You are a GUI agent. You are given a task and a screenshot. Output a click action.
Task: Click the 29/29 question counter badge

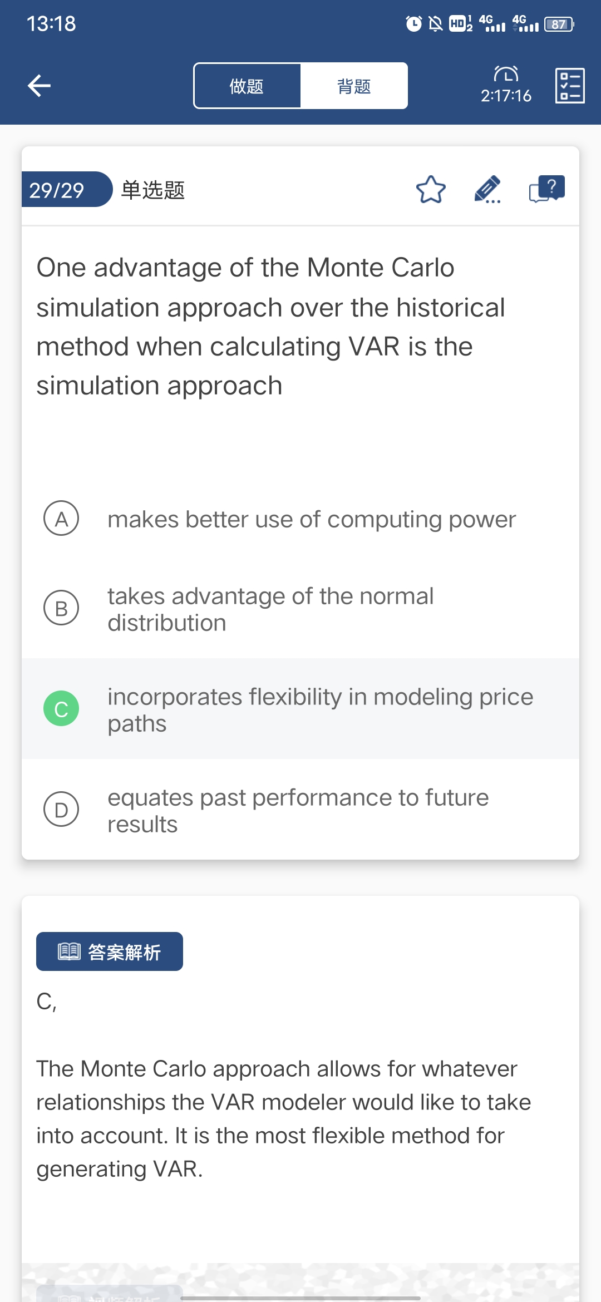click(x=61, y=190)
